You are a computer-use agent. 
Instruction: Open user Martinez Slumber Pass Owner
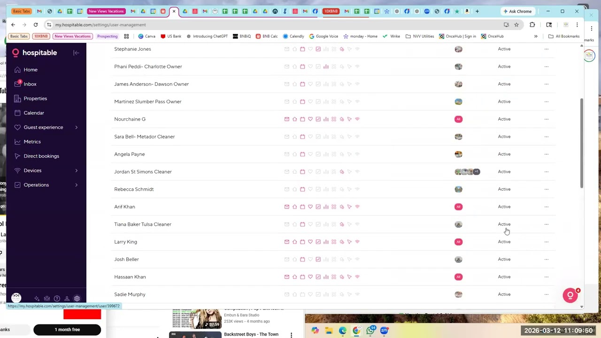point(147,101)
